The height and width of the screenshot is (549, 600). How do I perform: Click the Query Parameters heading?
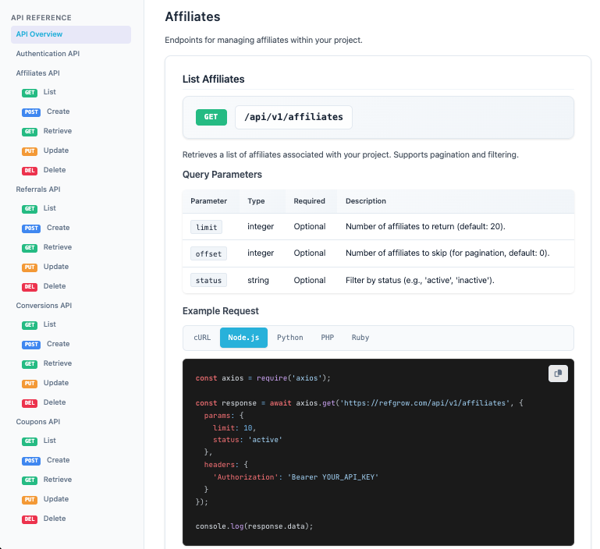tap(222, 175)
